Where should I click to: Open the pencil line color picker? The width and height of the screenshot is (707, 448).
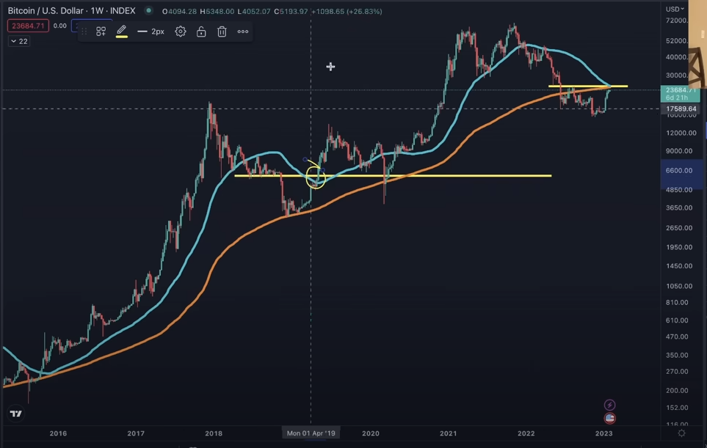click(x=122, y=32)
